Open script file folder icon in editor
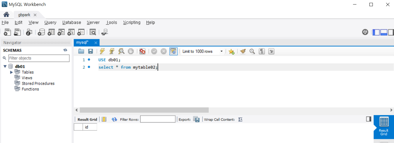The width and height of the screenshot is (394, 143). [x=81, y=51]
